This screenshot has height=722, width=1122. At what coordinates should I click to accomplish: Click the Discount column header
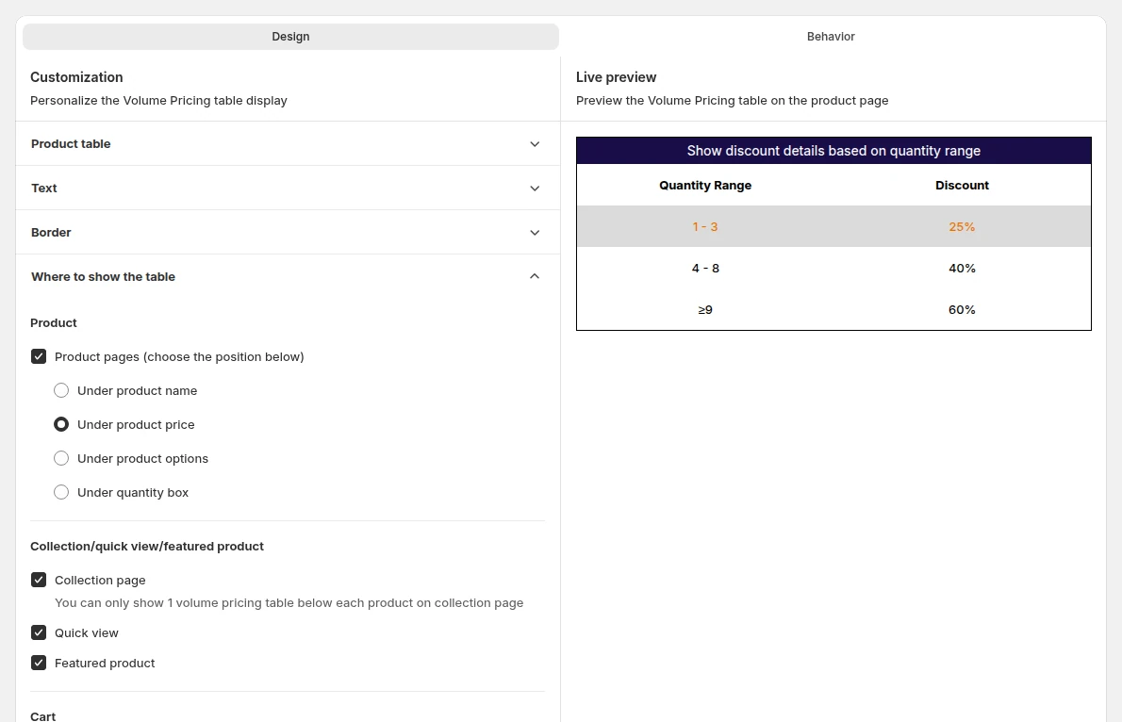pos(962,186)
